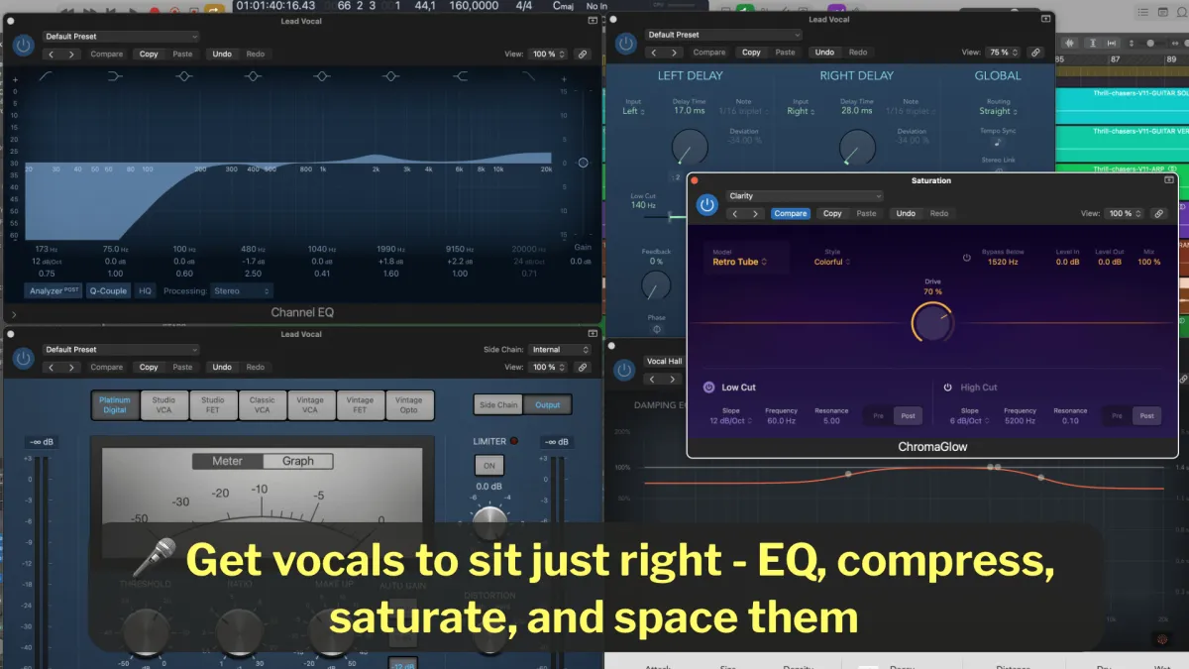Click Left Delay Time knob
The height and width of the screenshot is (669, 1189).
pos(689,148)
